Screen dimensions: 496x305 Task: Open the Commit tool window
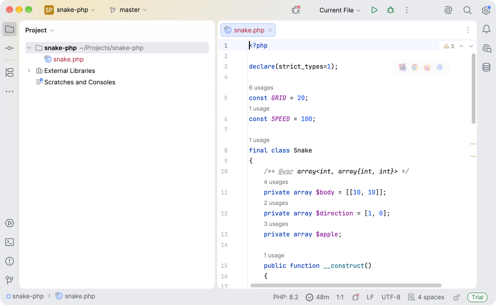(x=9, y=48)
